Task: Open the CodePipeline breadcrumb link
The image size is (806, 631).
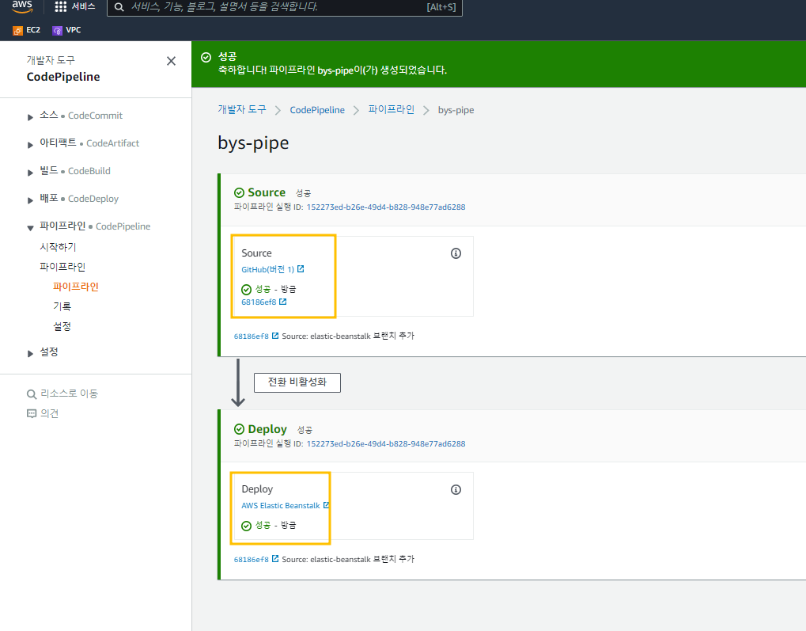Action: 317,110
